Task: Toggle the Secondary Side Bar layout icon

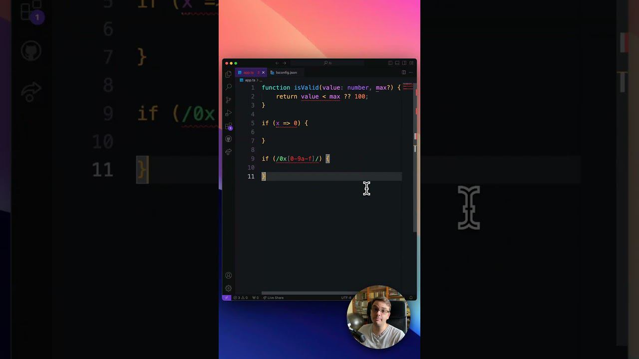Action: click(x=404, y=63)
